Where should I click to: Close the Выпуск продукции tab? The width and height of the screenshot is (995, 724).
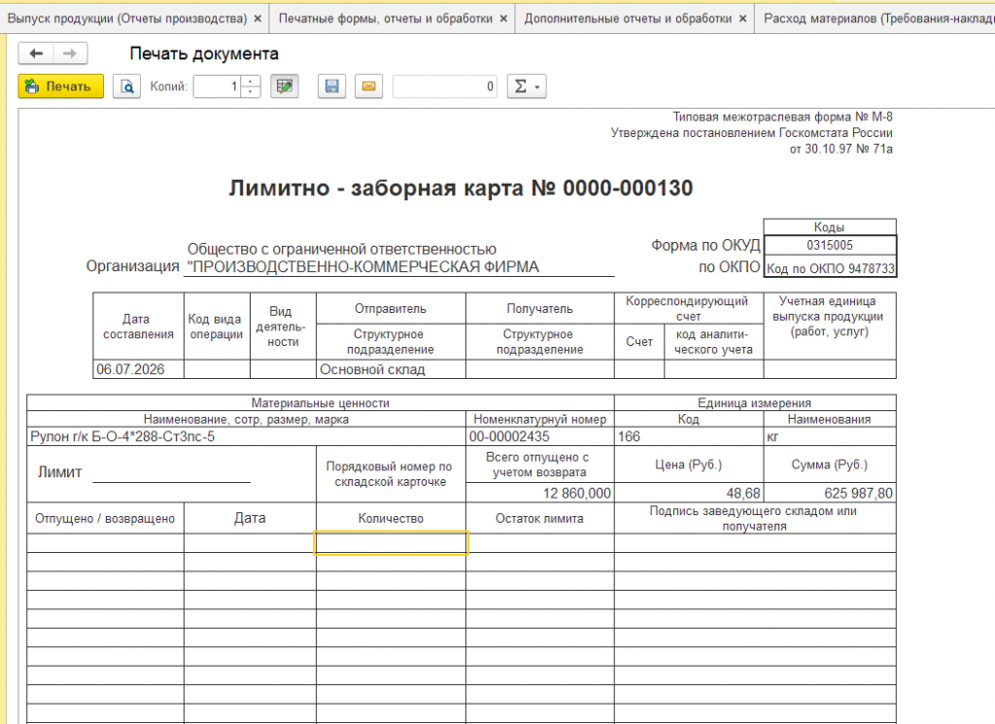[x=257, y=19]
